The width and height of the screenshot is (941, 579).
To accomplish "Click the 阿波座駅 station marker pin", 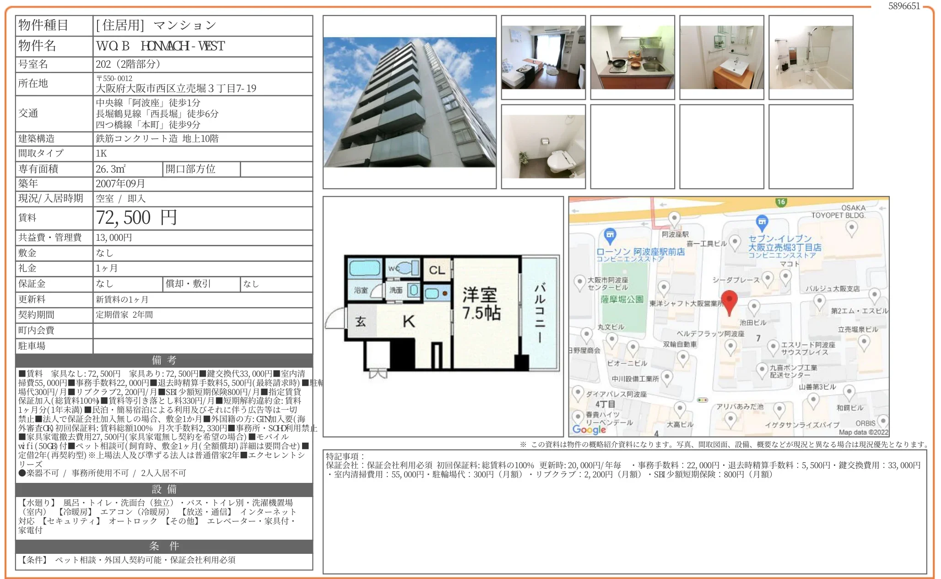I will point(674,218).
